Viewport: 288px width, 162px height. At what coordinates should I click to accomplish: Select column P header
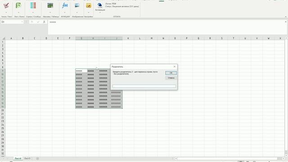click(x=187, y=38)
